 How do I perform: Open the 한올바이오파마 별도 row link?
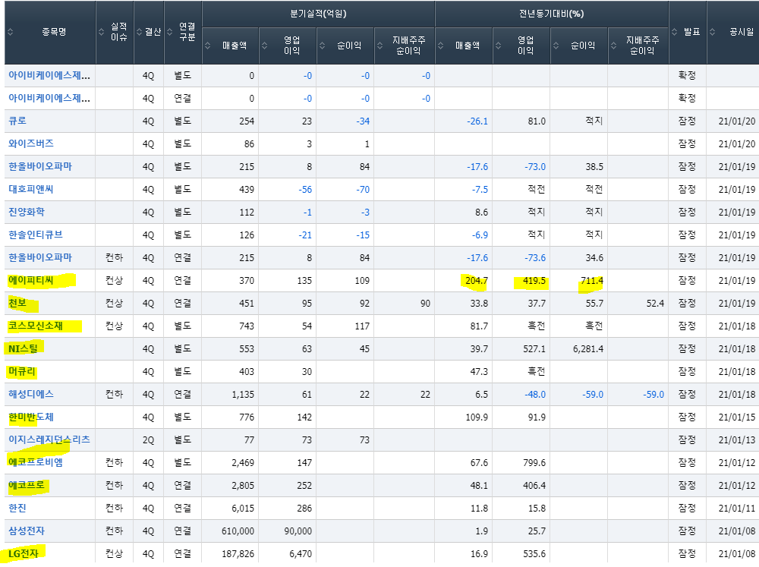pos(40,166)
